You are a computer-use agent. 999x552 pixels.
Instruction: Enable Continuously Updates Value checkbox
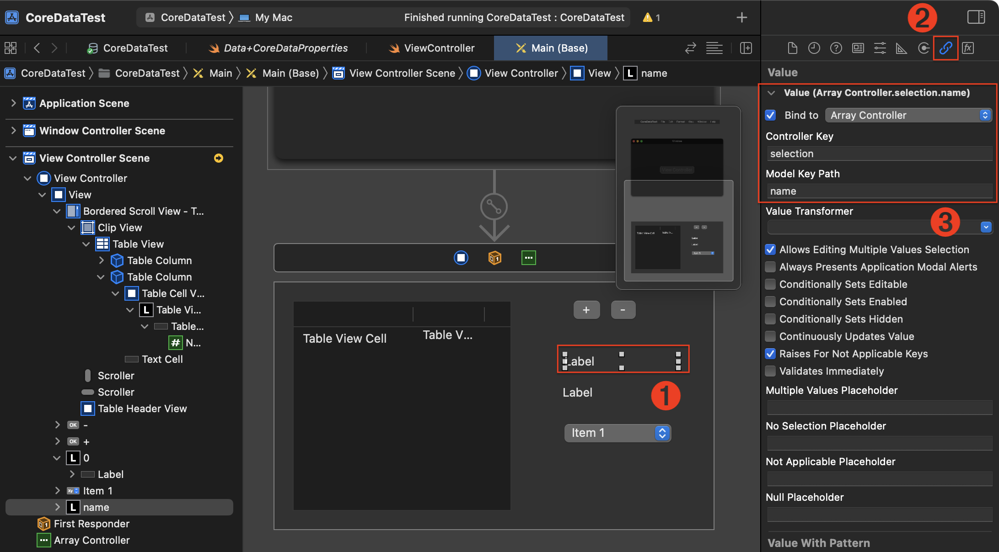pyautogui.click(x=771, y=336)
